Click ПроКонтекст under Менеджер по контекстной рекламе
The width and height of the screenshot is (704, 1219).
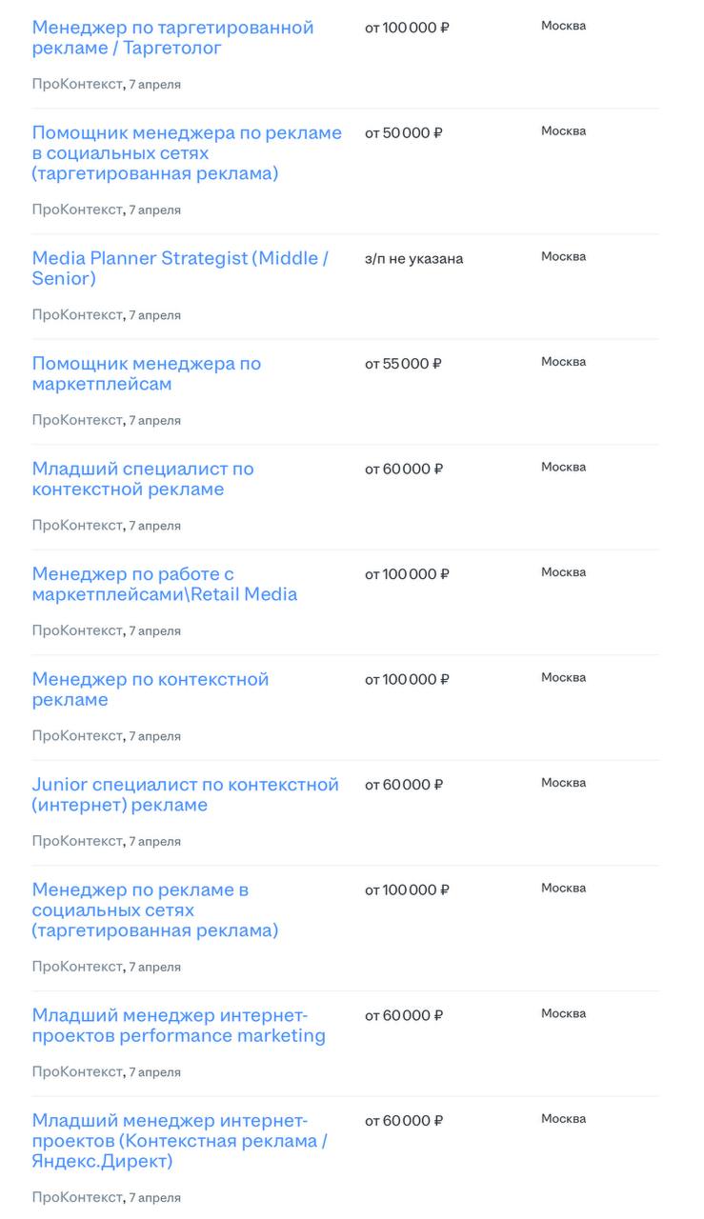[x=77, y=736]
